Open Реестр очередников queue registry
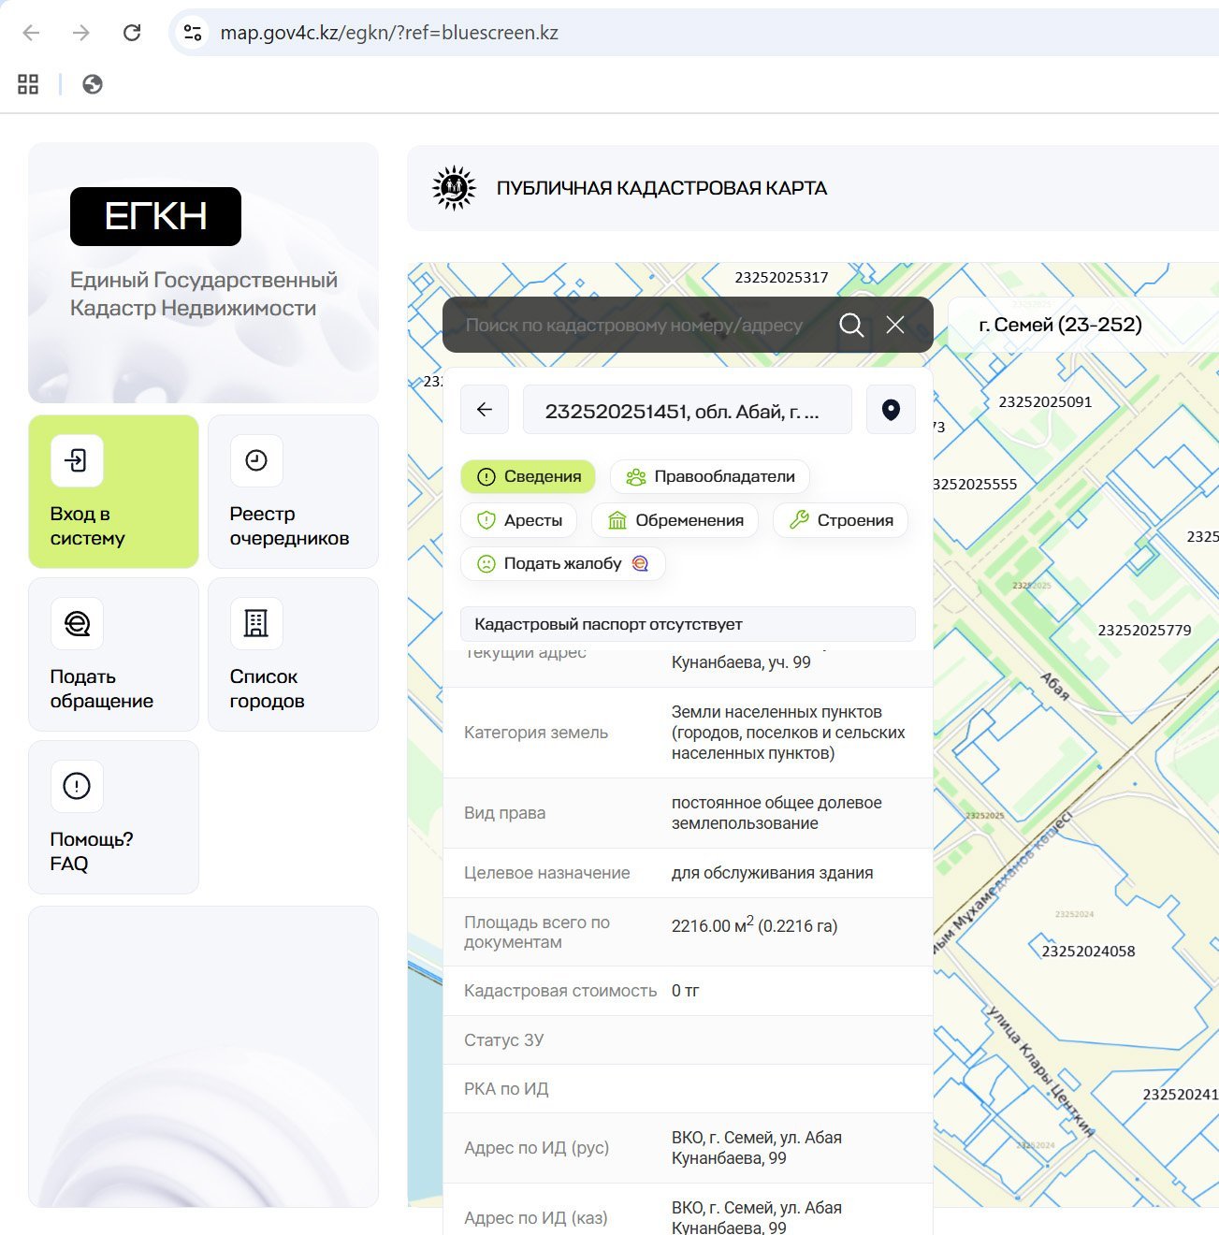This screenshot has height=1235, width=1219. click(293, 491)
